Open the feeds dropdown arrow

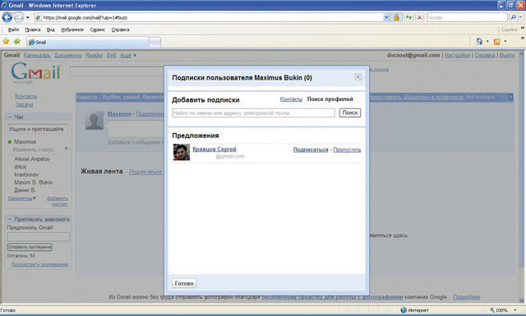(x=505, y=42)
